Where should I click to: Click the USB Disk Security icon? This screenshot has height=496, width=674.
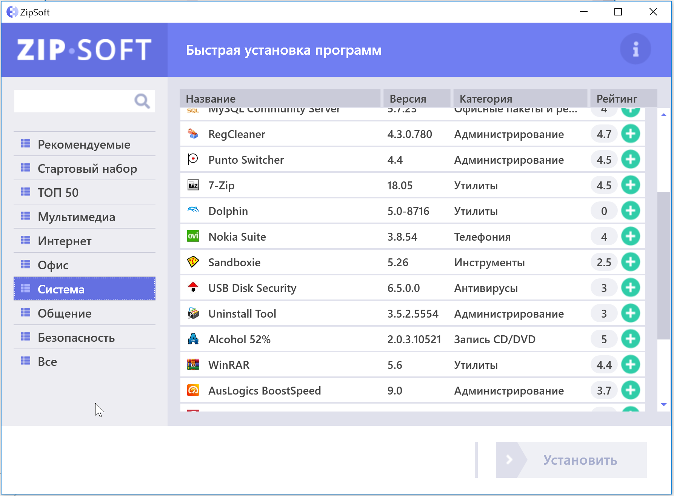click(193, 287)
